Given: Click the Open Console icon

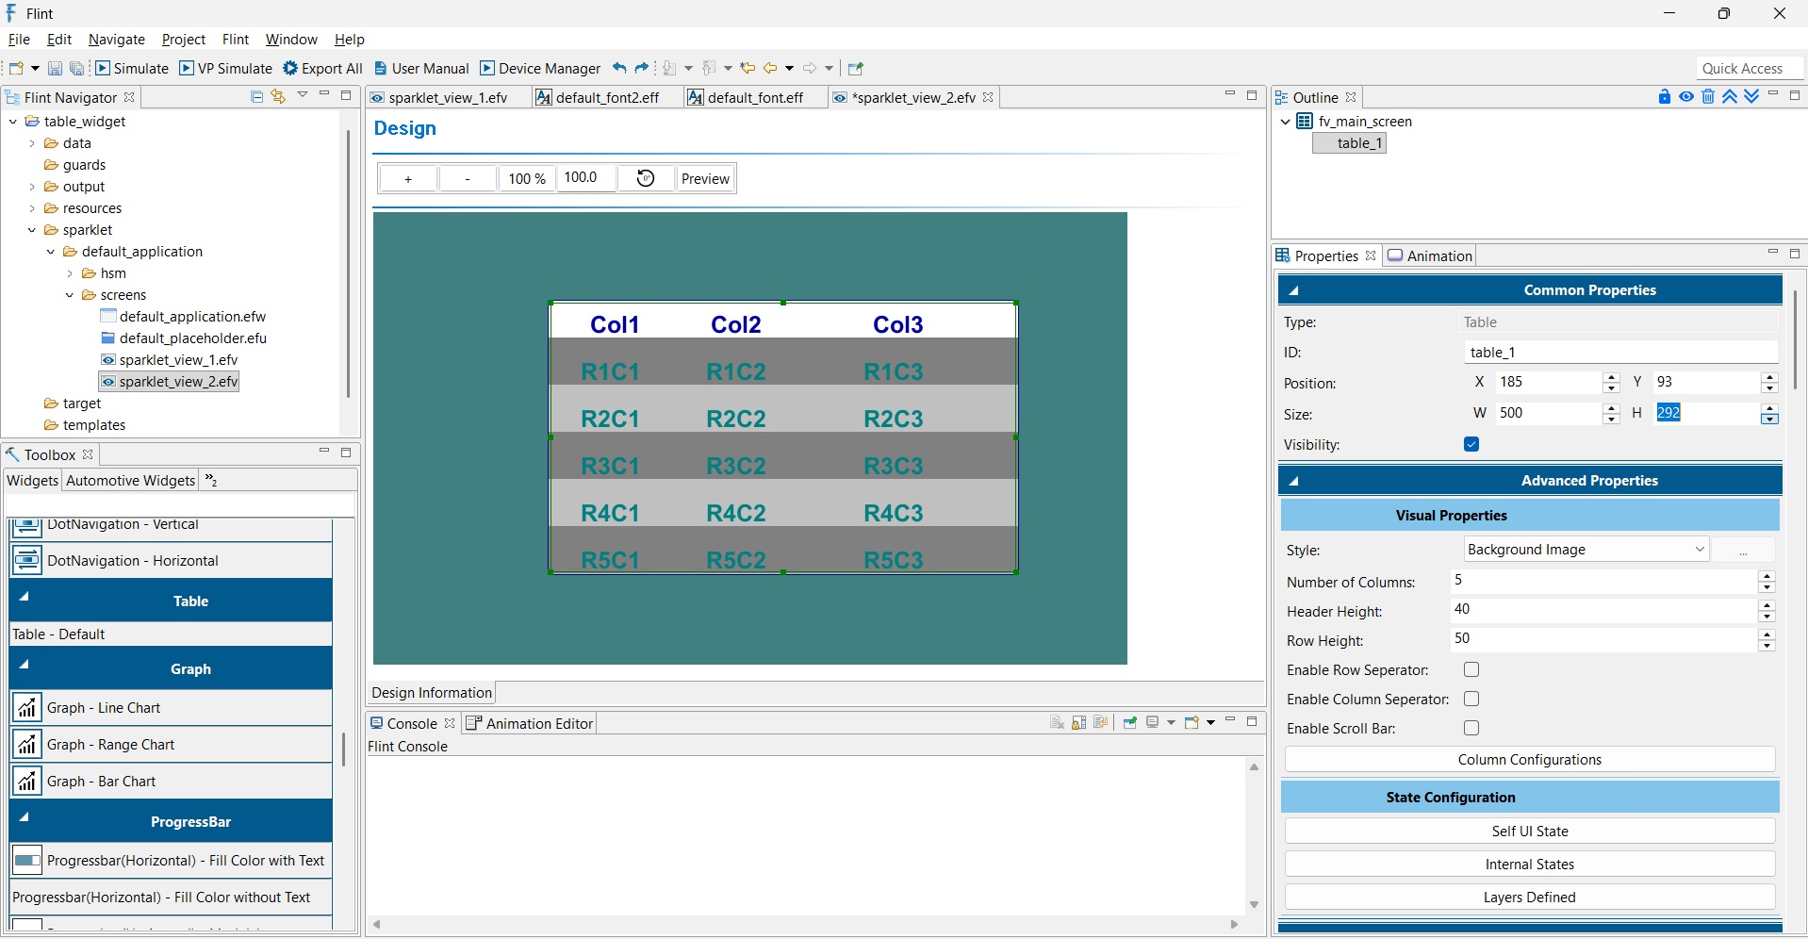Looking at the screenshot, I should point(1192,723).
